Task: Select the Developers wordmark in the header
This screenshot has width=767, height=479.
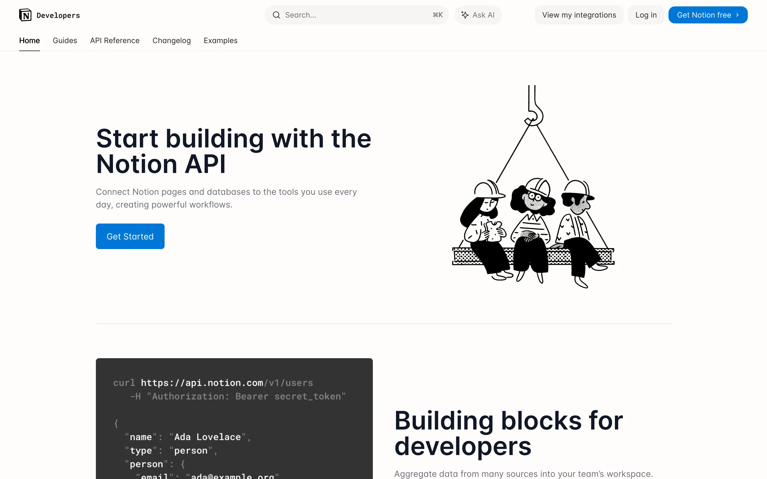Action: (58, 15)
